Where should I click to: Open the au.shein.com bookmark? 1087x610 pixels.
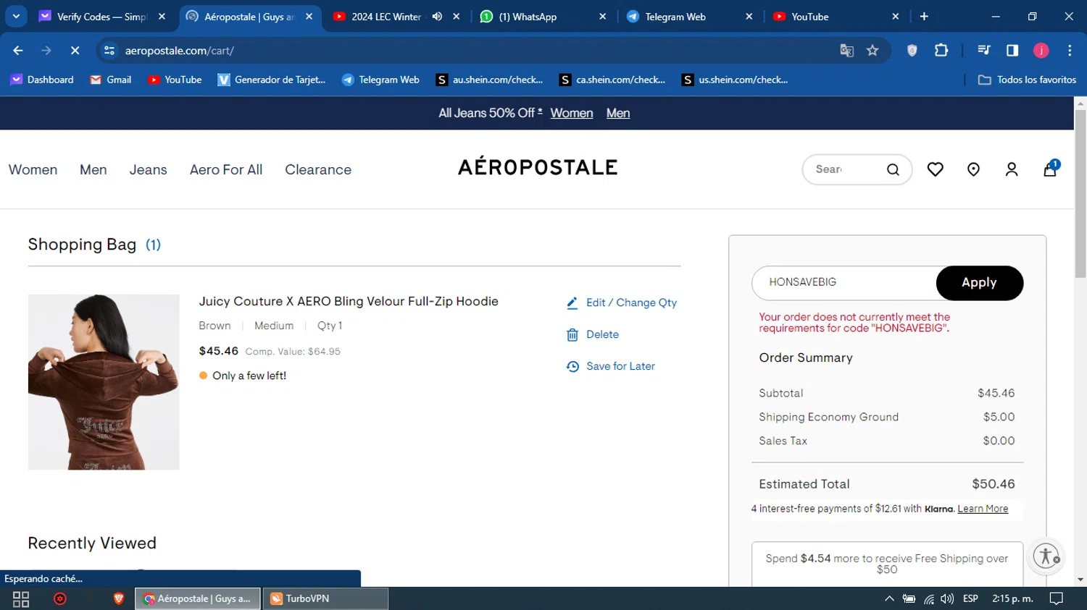[489, 80]
